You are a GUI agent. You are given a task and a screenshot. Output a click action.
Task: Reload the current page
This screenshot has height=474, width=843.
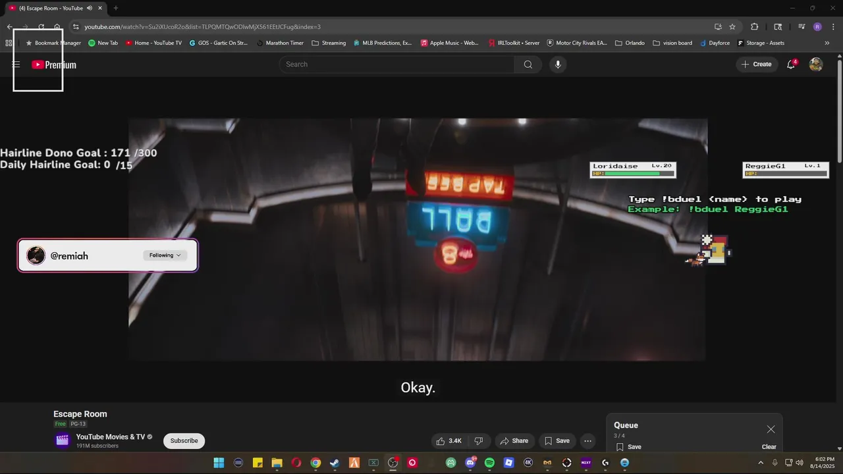coord(41,27)
